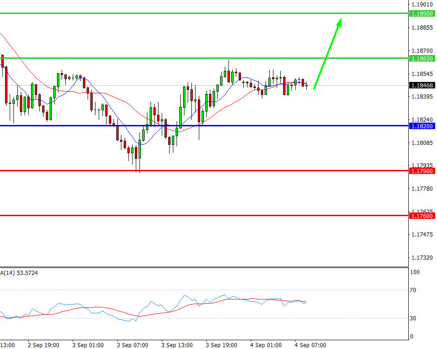437x349 pixels.
Task: Select the red 1.17900 level label
Action: point(422,171)
